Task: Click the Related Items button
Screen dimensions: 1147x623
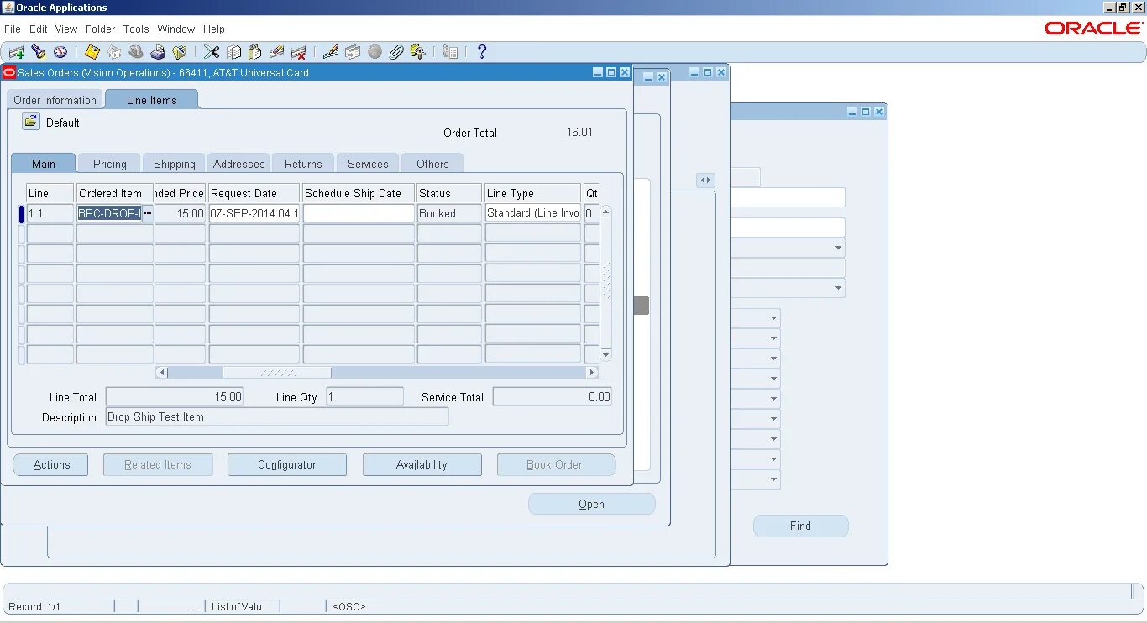Action: pos(158,464)
